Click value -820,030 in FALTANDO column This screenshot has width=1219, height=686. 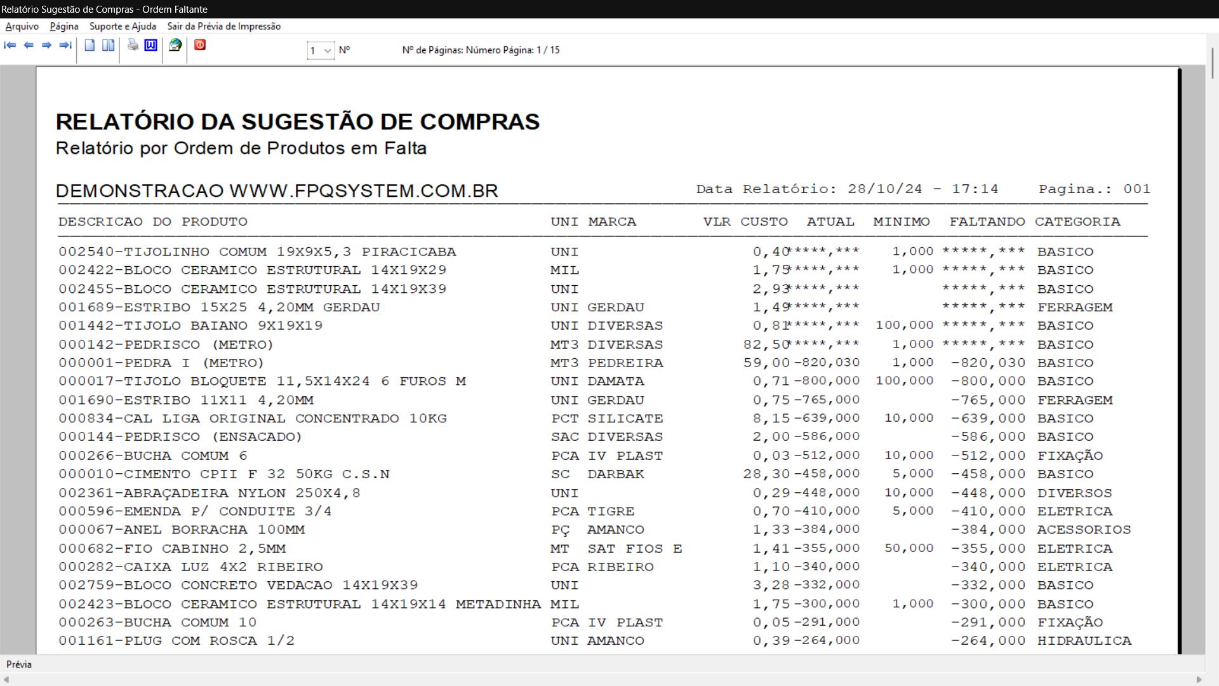[988, 363]
